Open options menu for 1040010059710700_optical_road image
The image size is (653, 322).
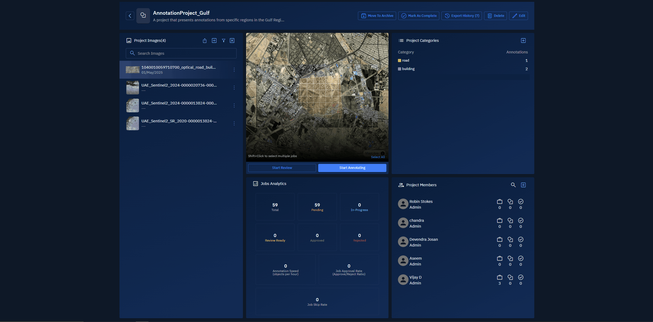click(x=234, y=70)
